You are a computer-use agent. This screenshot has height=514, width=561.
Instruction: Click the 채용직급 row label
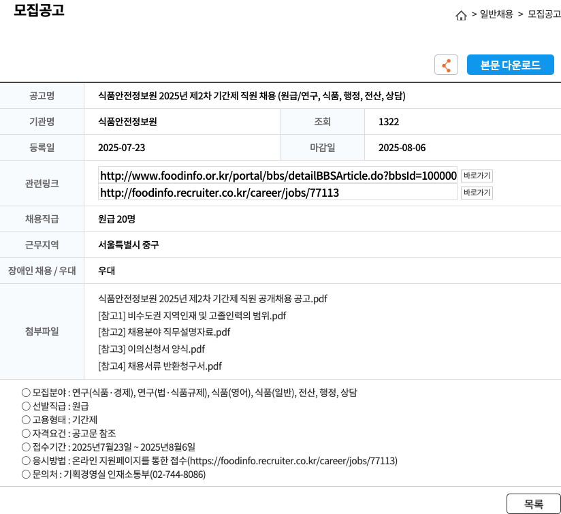click(x=42, y=219)
